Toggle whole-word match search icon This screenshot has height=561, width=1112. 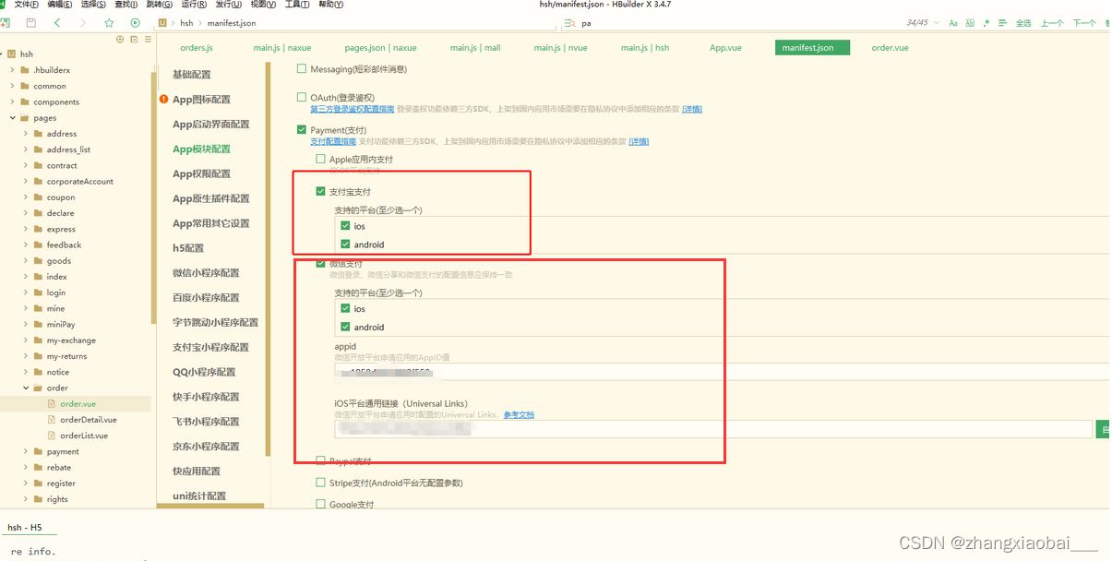coord(970,23)
